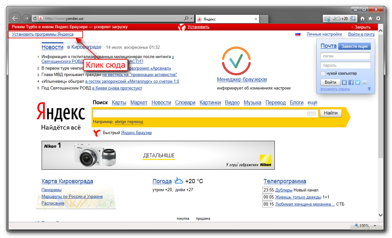Click the Facebook login icon in mail widget

[x=351, y=82]
